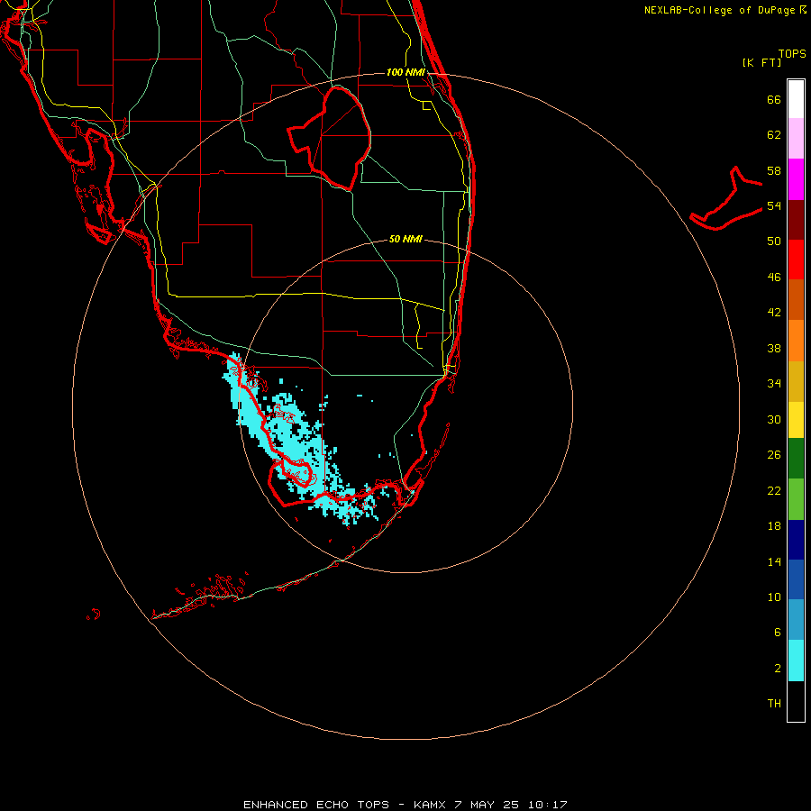Click the legend label 'TH'
Screen dimensions: 811x811
point(774,704)
